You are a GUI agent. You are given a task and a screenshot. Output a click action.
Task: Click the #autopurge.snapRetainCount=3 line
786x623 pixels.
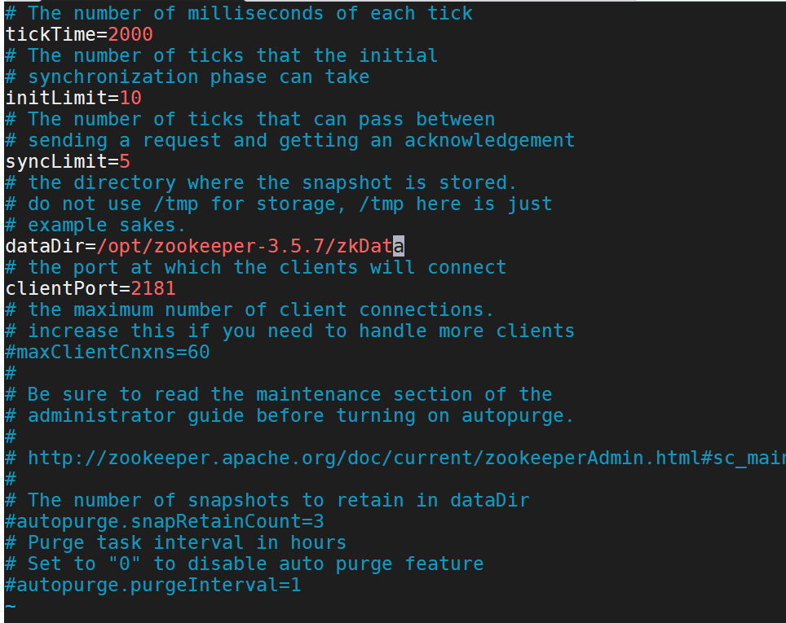[x=165, y=522]
